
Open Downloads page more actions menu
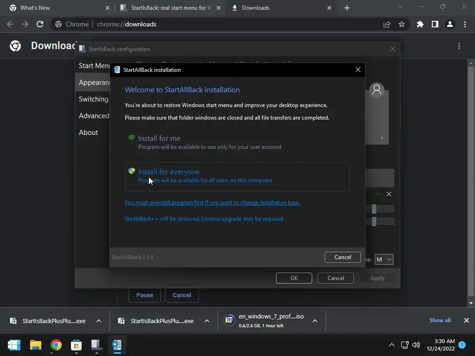tap(459, 46)
